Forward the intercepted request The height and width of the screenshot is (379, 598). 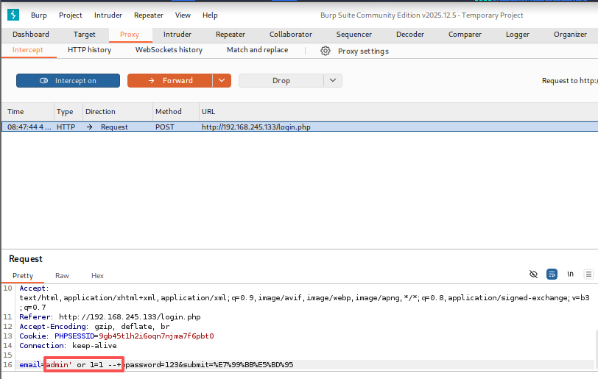coord(170,80)
